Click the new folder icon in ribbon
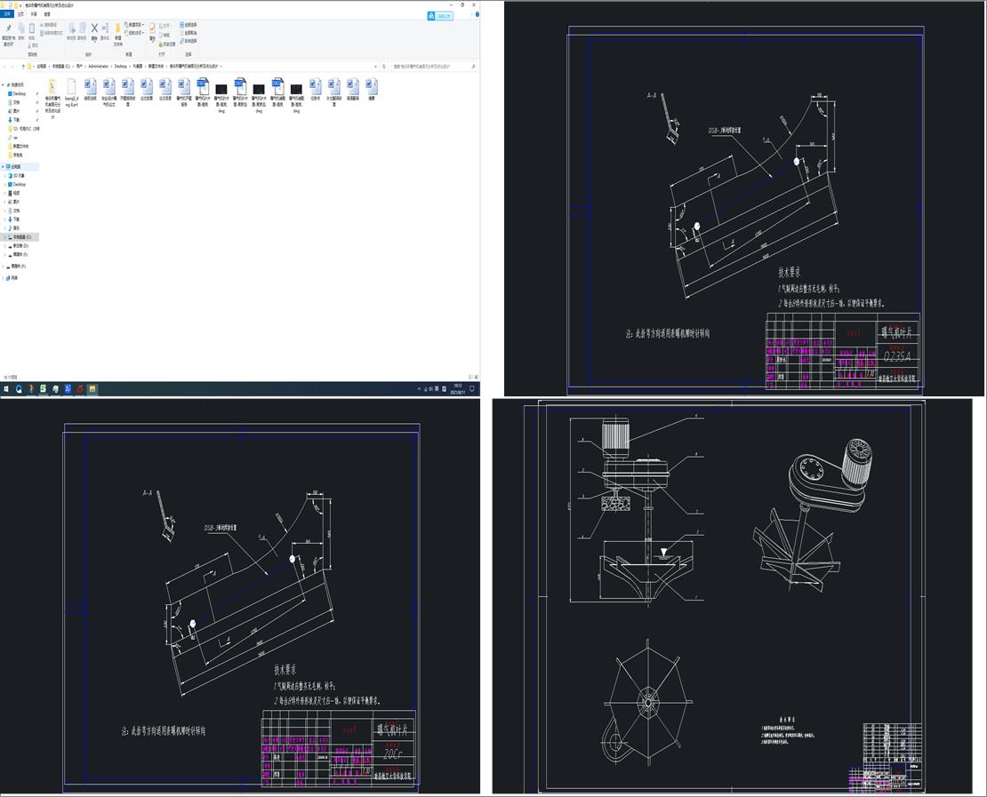 tap(118, 29)
